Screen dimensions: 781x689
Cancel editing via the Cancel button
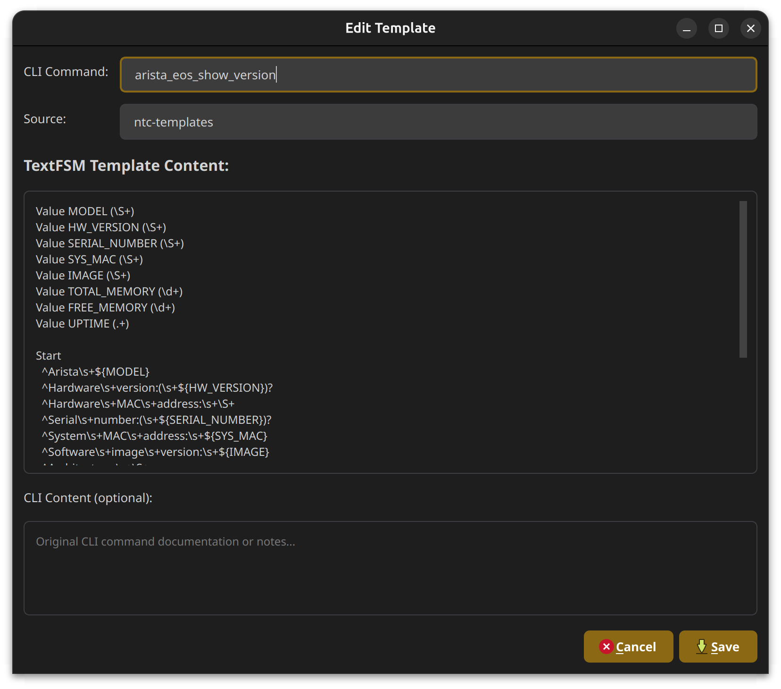point(629,647)
